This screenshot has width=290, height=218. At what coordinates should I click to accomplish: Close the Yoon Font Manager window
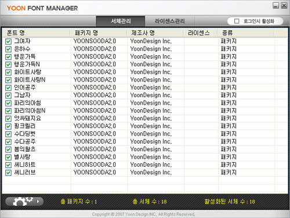click(284, 6)
